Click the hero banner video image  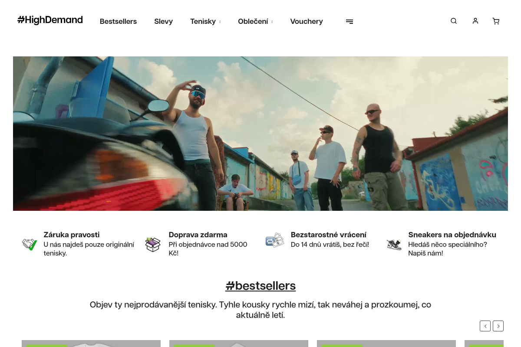[x=260, y=134]
